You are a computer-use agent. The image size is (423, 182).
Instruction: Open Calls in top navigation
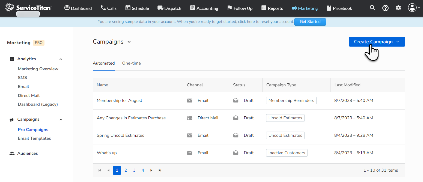pyautogui.click(x=109, y=8)
